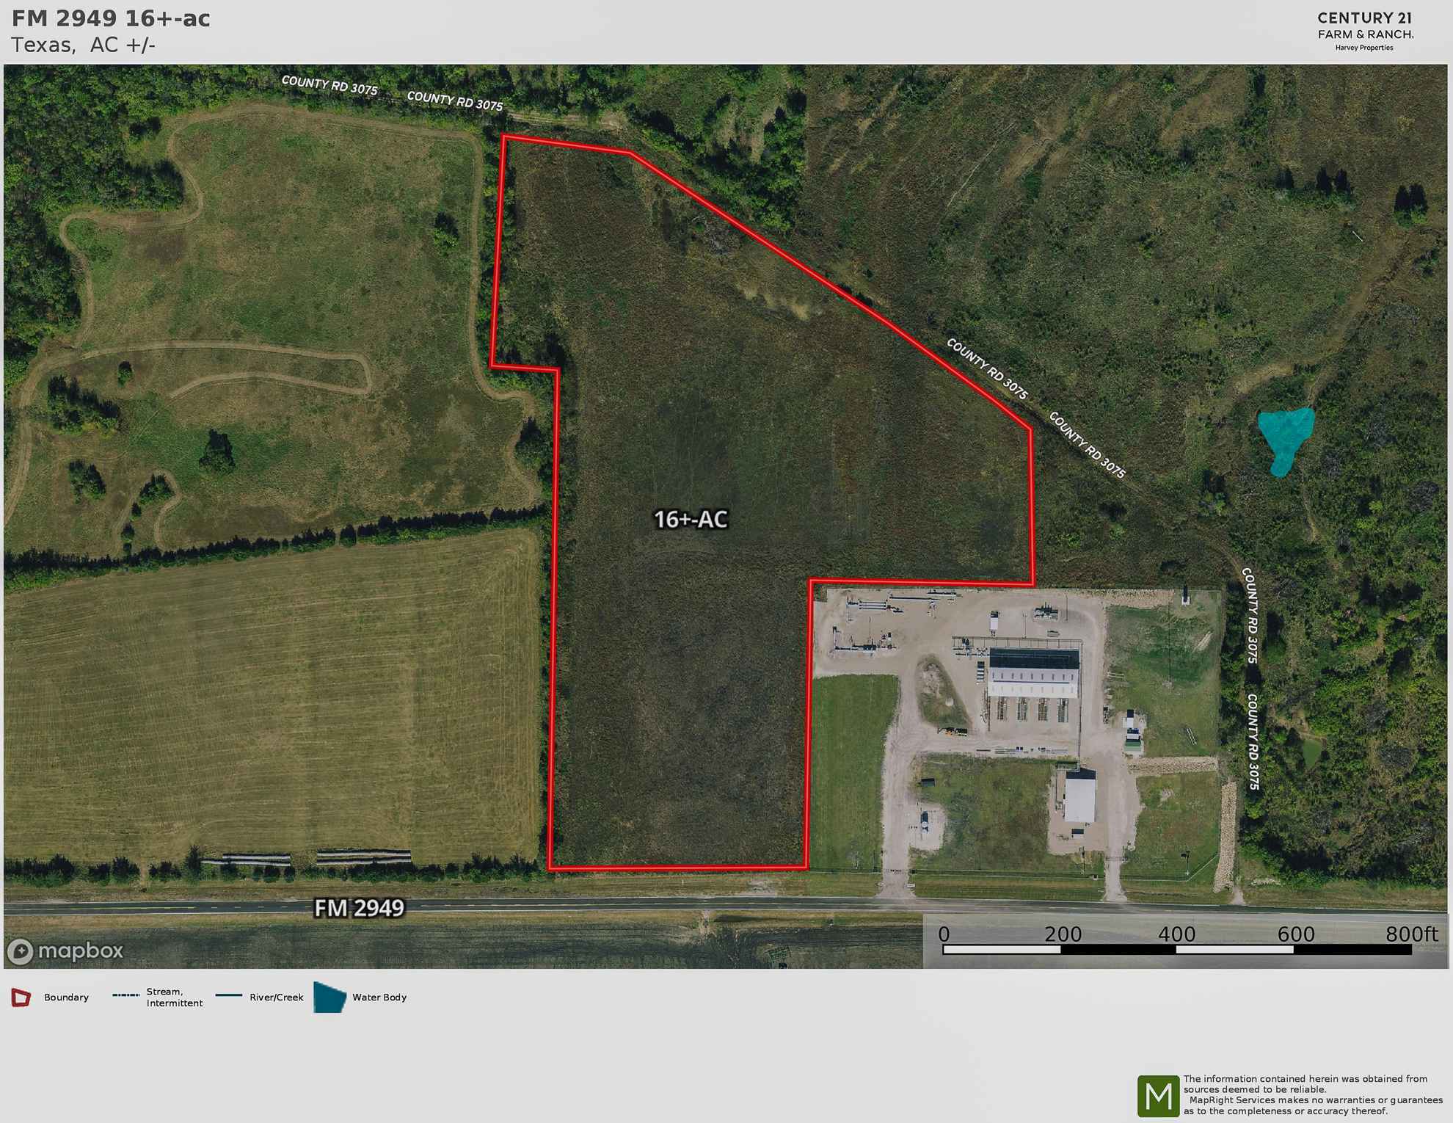This screenshot has height=1123, width=1453.
Task: Click the Harvey Properties text
Action: (1364, 48)
